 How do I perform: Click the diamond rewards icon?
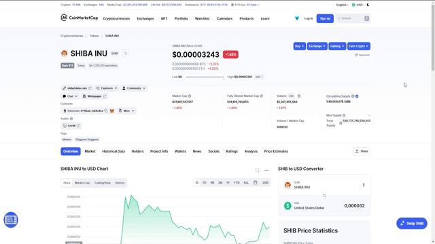click(x=297, y=18)
